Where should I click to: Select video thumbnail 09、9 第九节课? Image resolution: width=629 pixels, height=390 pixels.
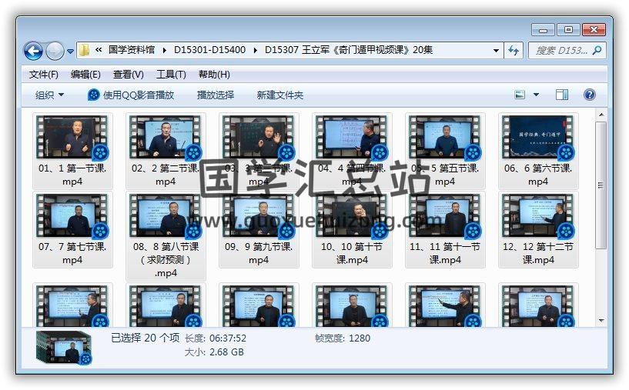pyautogui.click(x=259, y=216)
